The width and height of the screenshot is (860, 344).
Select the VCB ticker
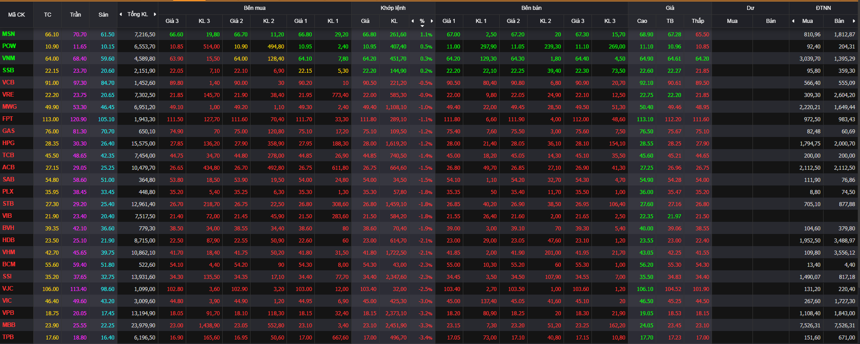(x=8, y=83)
